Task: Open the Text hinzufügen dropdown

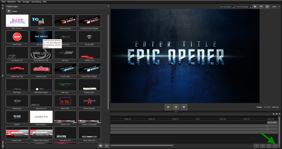Action: coord(226,7)
